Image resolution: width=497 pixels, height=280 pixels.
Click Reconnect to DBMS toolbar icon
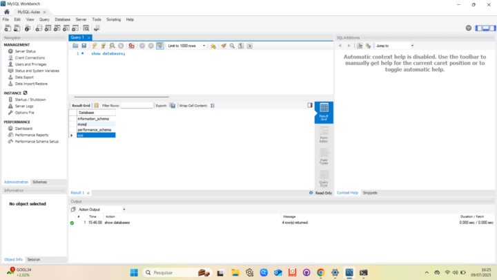(x=97, y=28)
